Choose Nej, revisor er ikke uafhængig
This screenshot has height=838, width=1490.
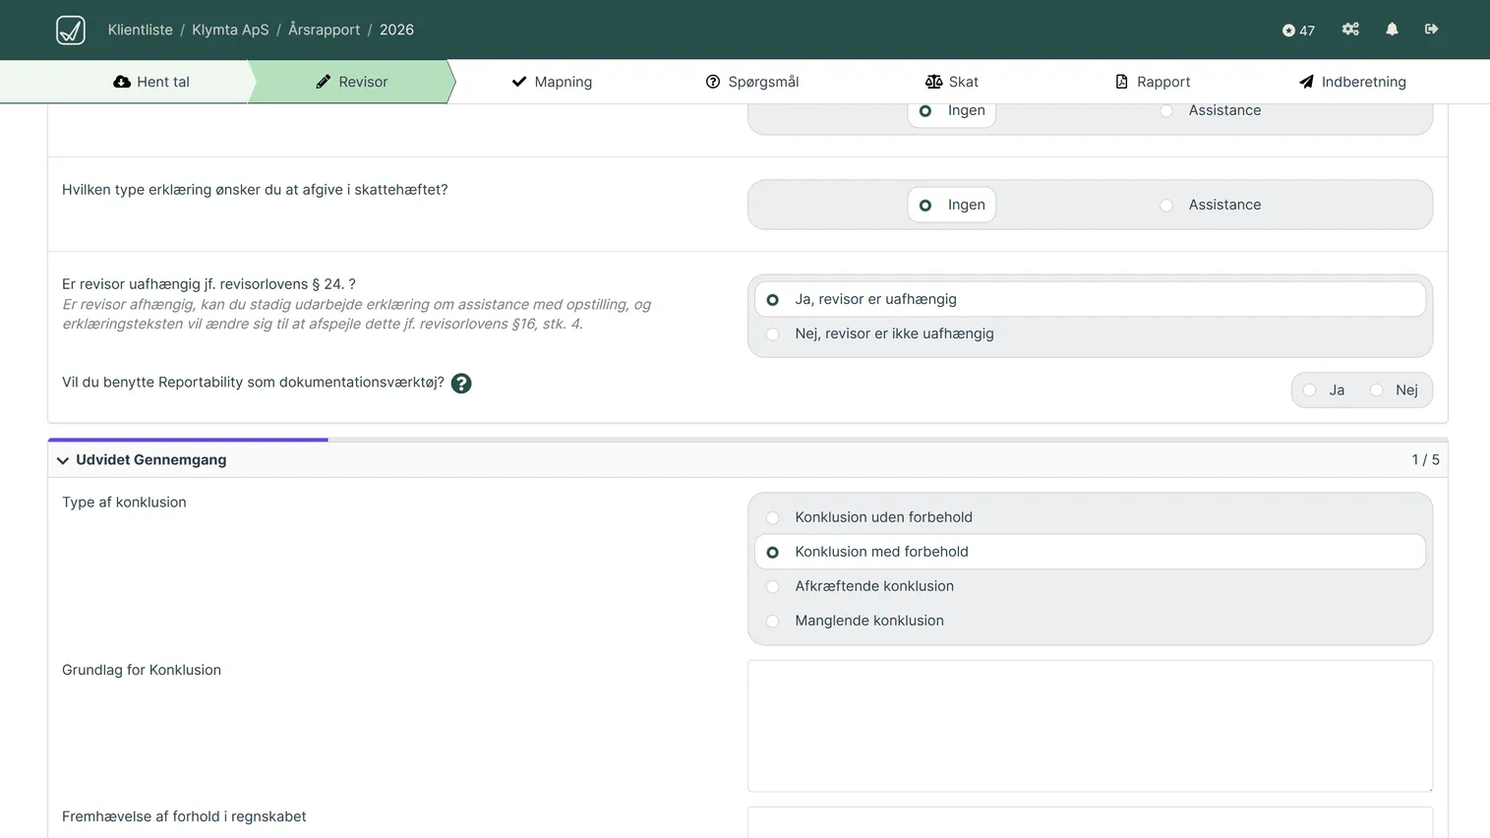click(x=1090, y=333)
